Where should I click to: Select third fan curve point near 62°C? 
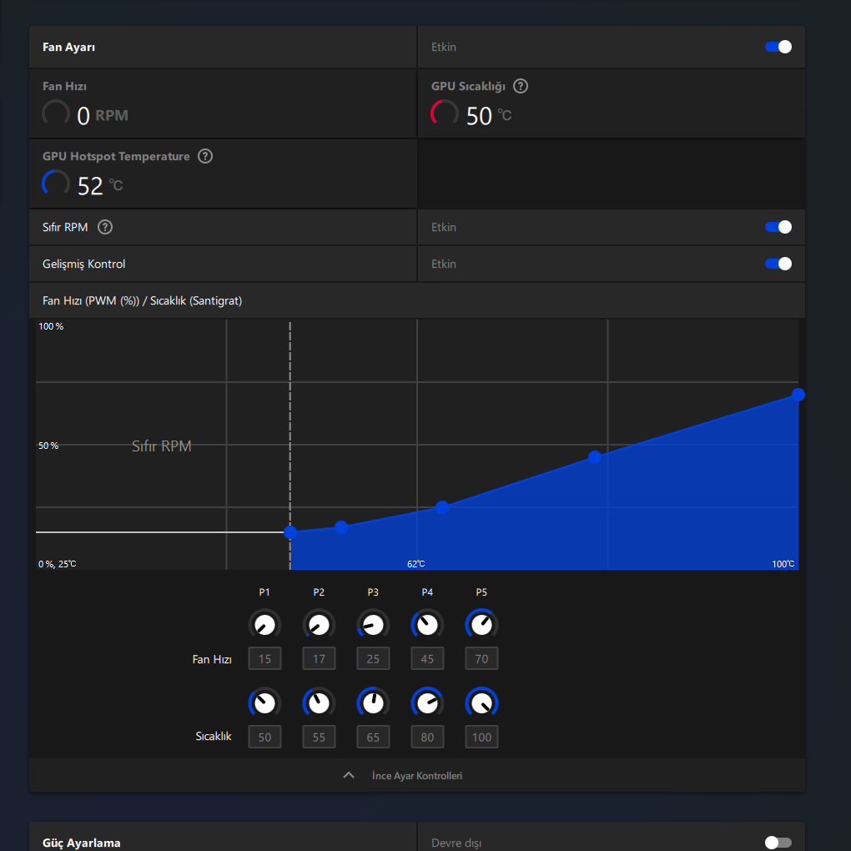tap(442, 507)
